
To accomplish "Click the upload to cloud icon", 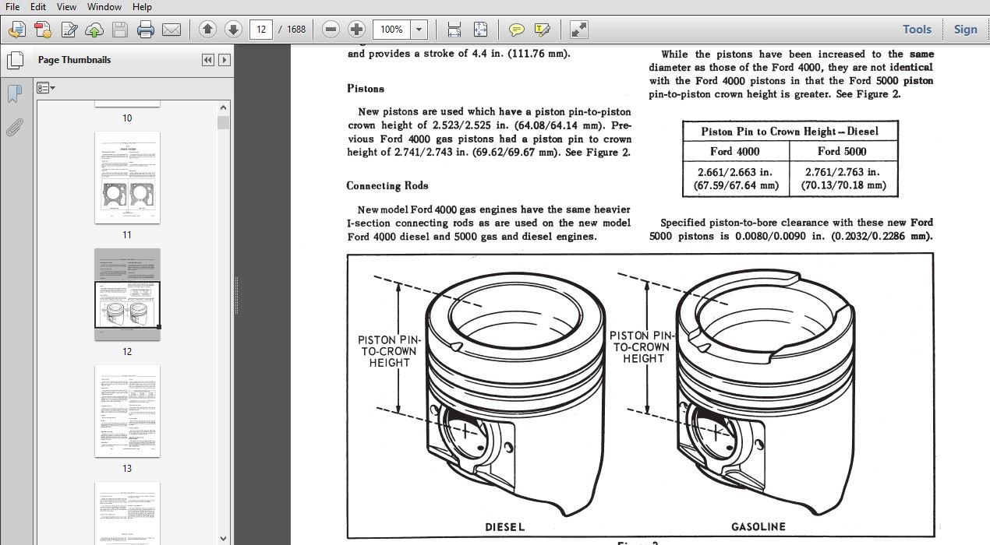I will point(94,30).
